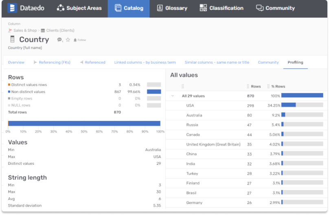Select the United Kingdom (Great Britain) row
329x215 pixels.
click(x=213, y=144)
